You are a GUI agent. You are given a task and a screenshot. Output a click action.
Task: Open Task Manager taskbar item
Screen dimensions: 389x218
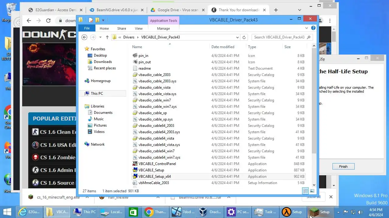pos(266,212)
